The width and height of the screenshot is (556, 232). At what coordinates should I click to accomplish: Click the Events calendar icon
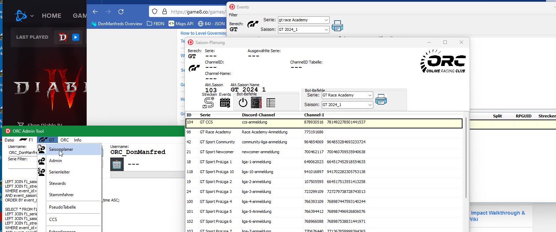tap(225, 103)
